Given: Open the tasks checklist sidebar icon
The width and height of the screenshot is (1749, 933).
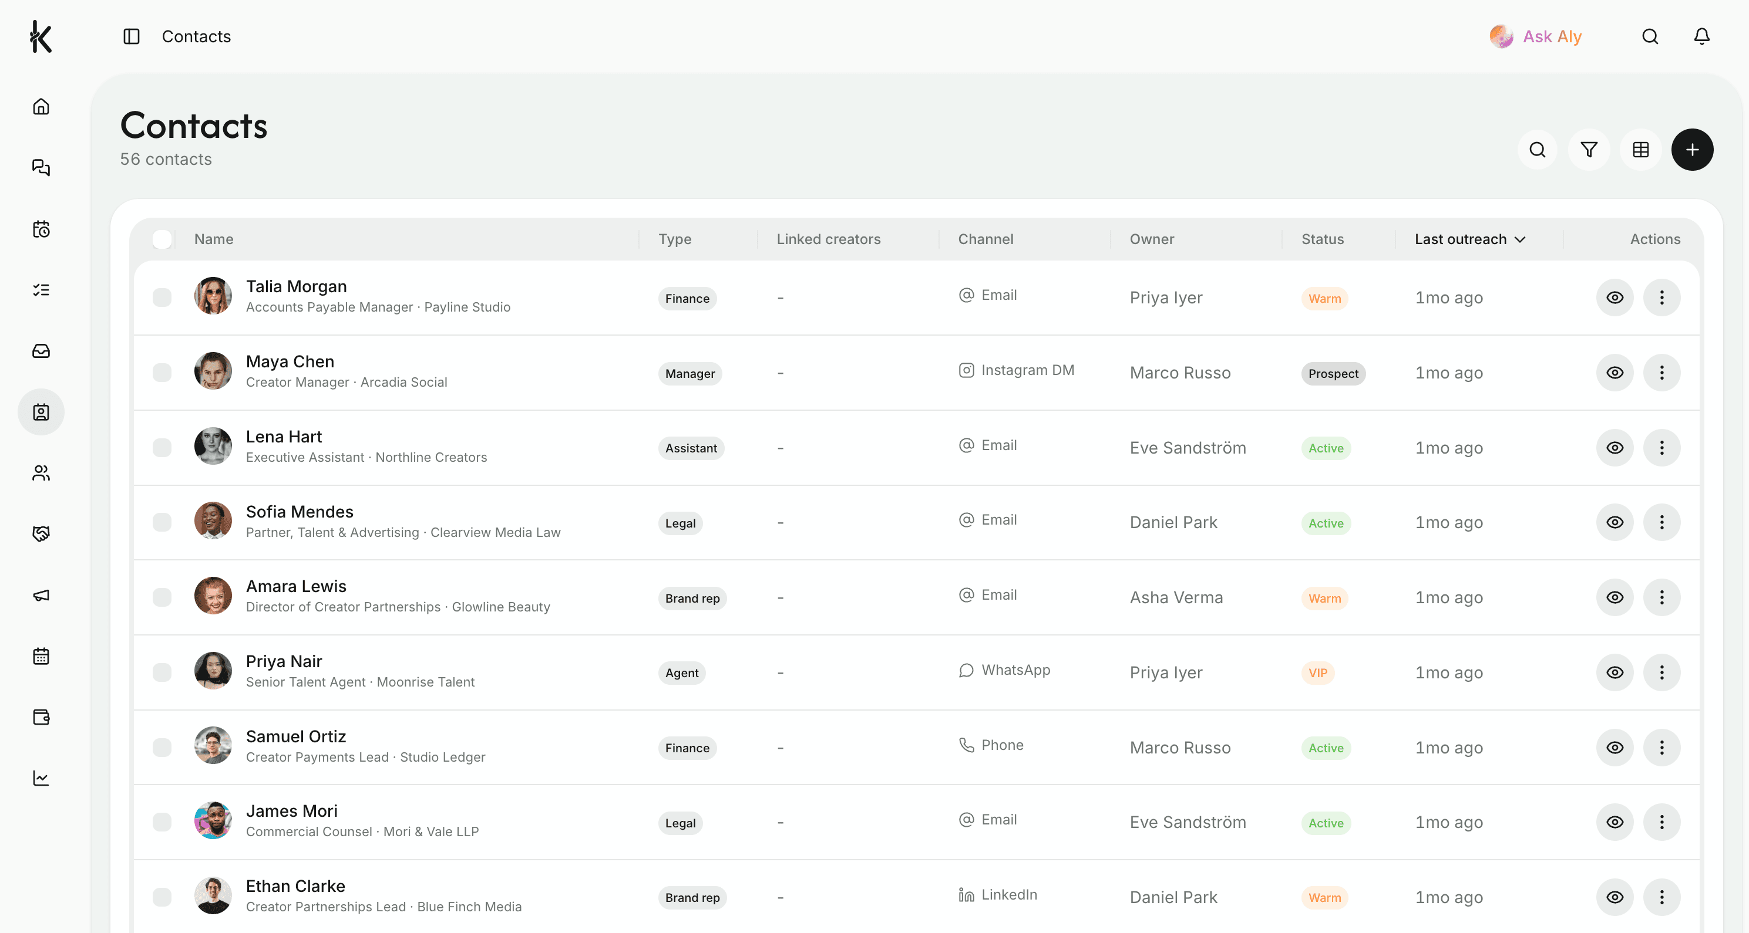Looking at the screenshot, I should click(x=42, y=290).
